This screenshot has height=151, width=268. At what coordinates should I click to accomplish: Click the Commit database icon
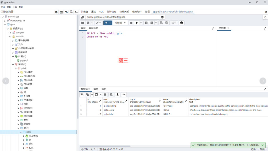click(161, 23)
